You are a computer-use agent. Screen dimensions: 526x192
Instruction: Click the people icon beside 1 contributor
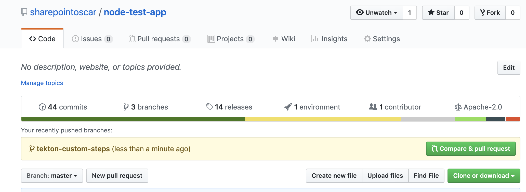point(373,107)
